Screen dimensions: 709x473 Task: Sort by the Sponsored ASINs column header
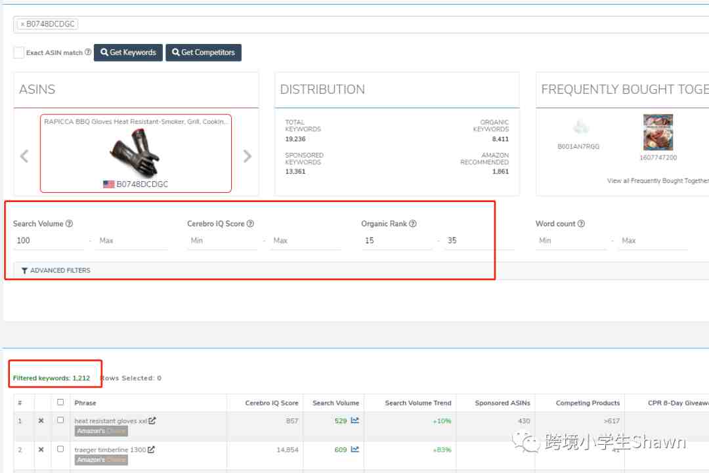click(x=502, y=403)
